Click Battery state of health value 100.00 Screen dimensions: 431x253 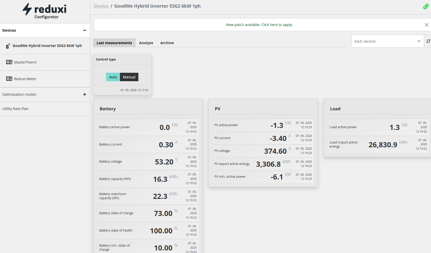161,231
